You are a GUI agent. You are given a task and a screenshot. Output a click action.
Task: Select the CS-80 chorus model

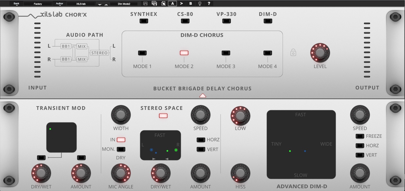point(185,21)
